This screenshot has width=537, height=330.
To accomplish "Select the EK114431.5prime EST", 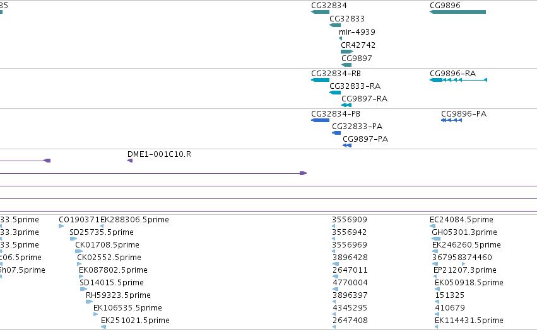I will pyautogui.click(x=469, y=321).
